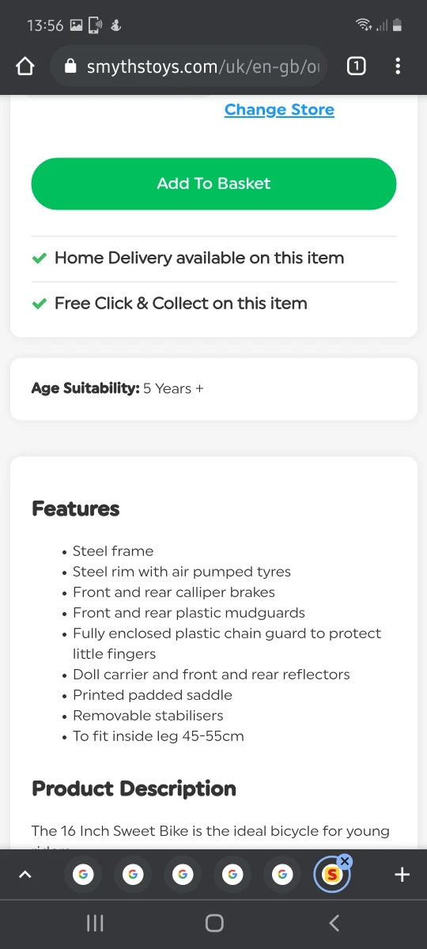Tap the Android recent apps button
This screenshot has height=949, width=427.
pyautogui.click(x=95, y=923)
